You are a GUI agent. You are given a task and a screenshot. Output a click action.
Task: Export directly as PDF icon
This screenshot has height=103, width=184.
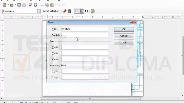point(30,5)
